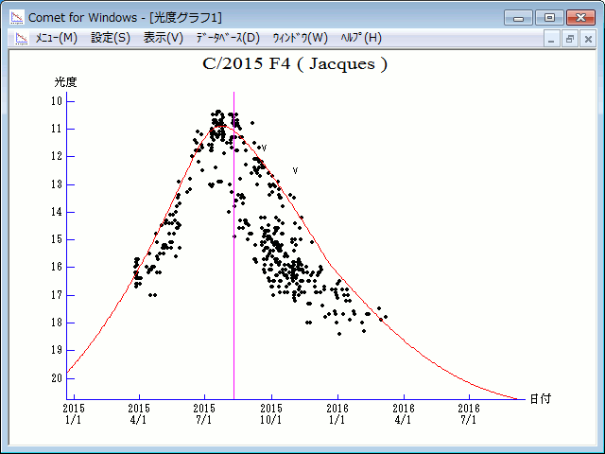Minimize the Comet for Windows main window
The width and height of the screenshot is (605, 454).
[x=518, y=18]
